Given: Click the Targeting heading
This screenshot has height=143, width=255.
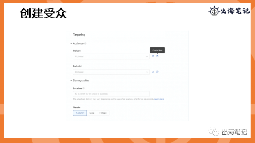Looking at the screenshot, I should point(79,35).
